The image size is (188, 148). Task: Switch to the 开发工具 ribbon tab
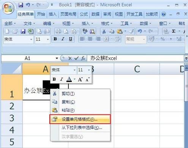point(134,14)
